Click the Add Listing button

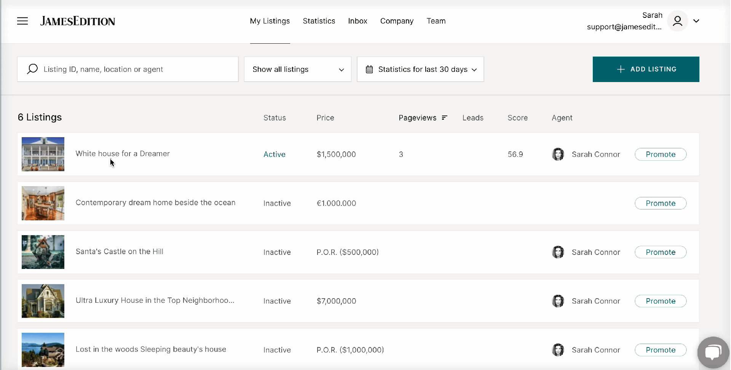pos(646,69)
